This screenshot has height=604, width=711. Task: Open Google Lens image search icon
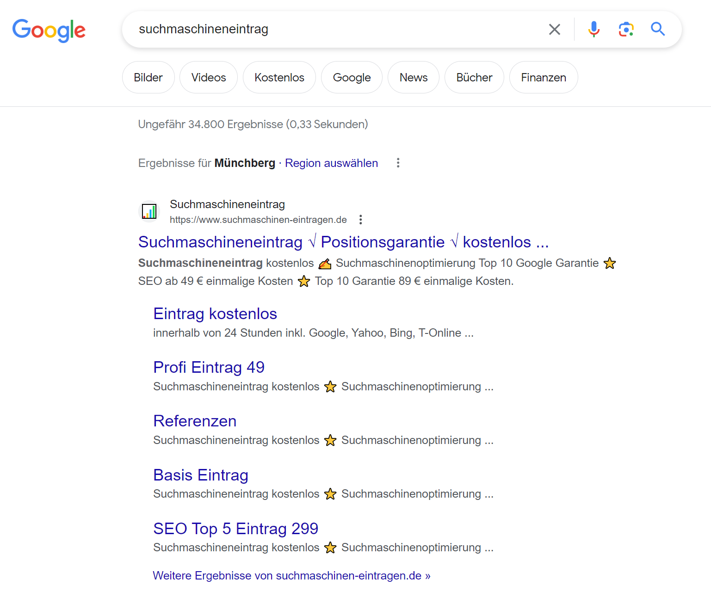pyautogui.click(x=626, y=29)
